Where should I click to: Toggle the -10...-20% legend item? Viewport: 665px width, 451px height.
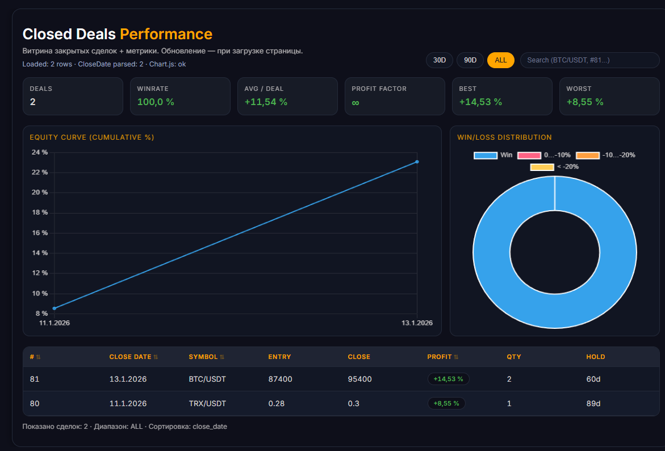(x=605, y=155)
